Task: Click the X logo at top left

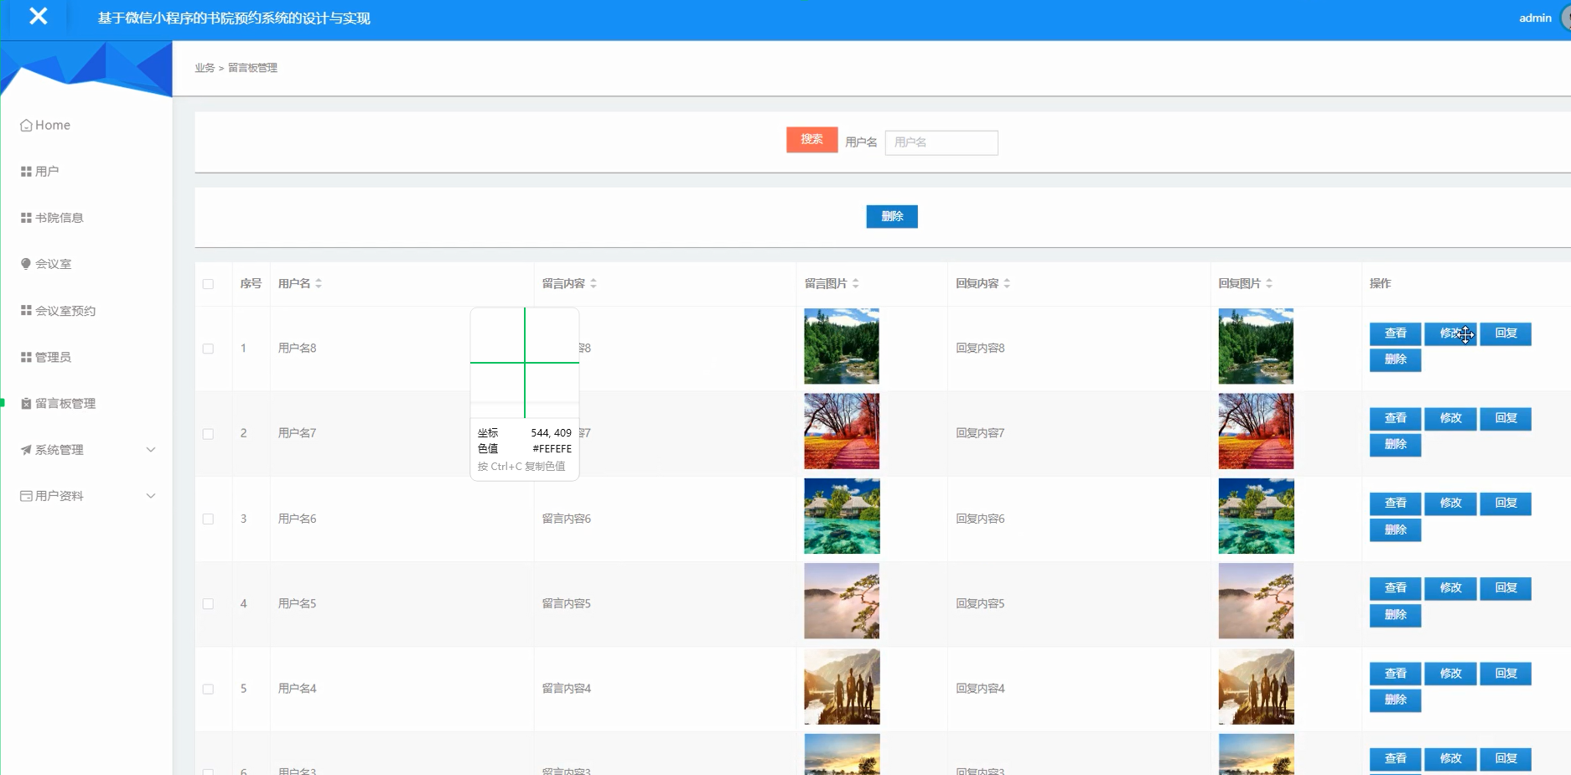Action: 37,16
